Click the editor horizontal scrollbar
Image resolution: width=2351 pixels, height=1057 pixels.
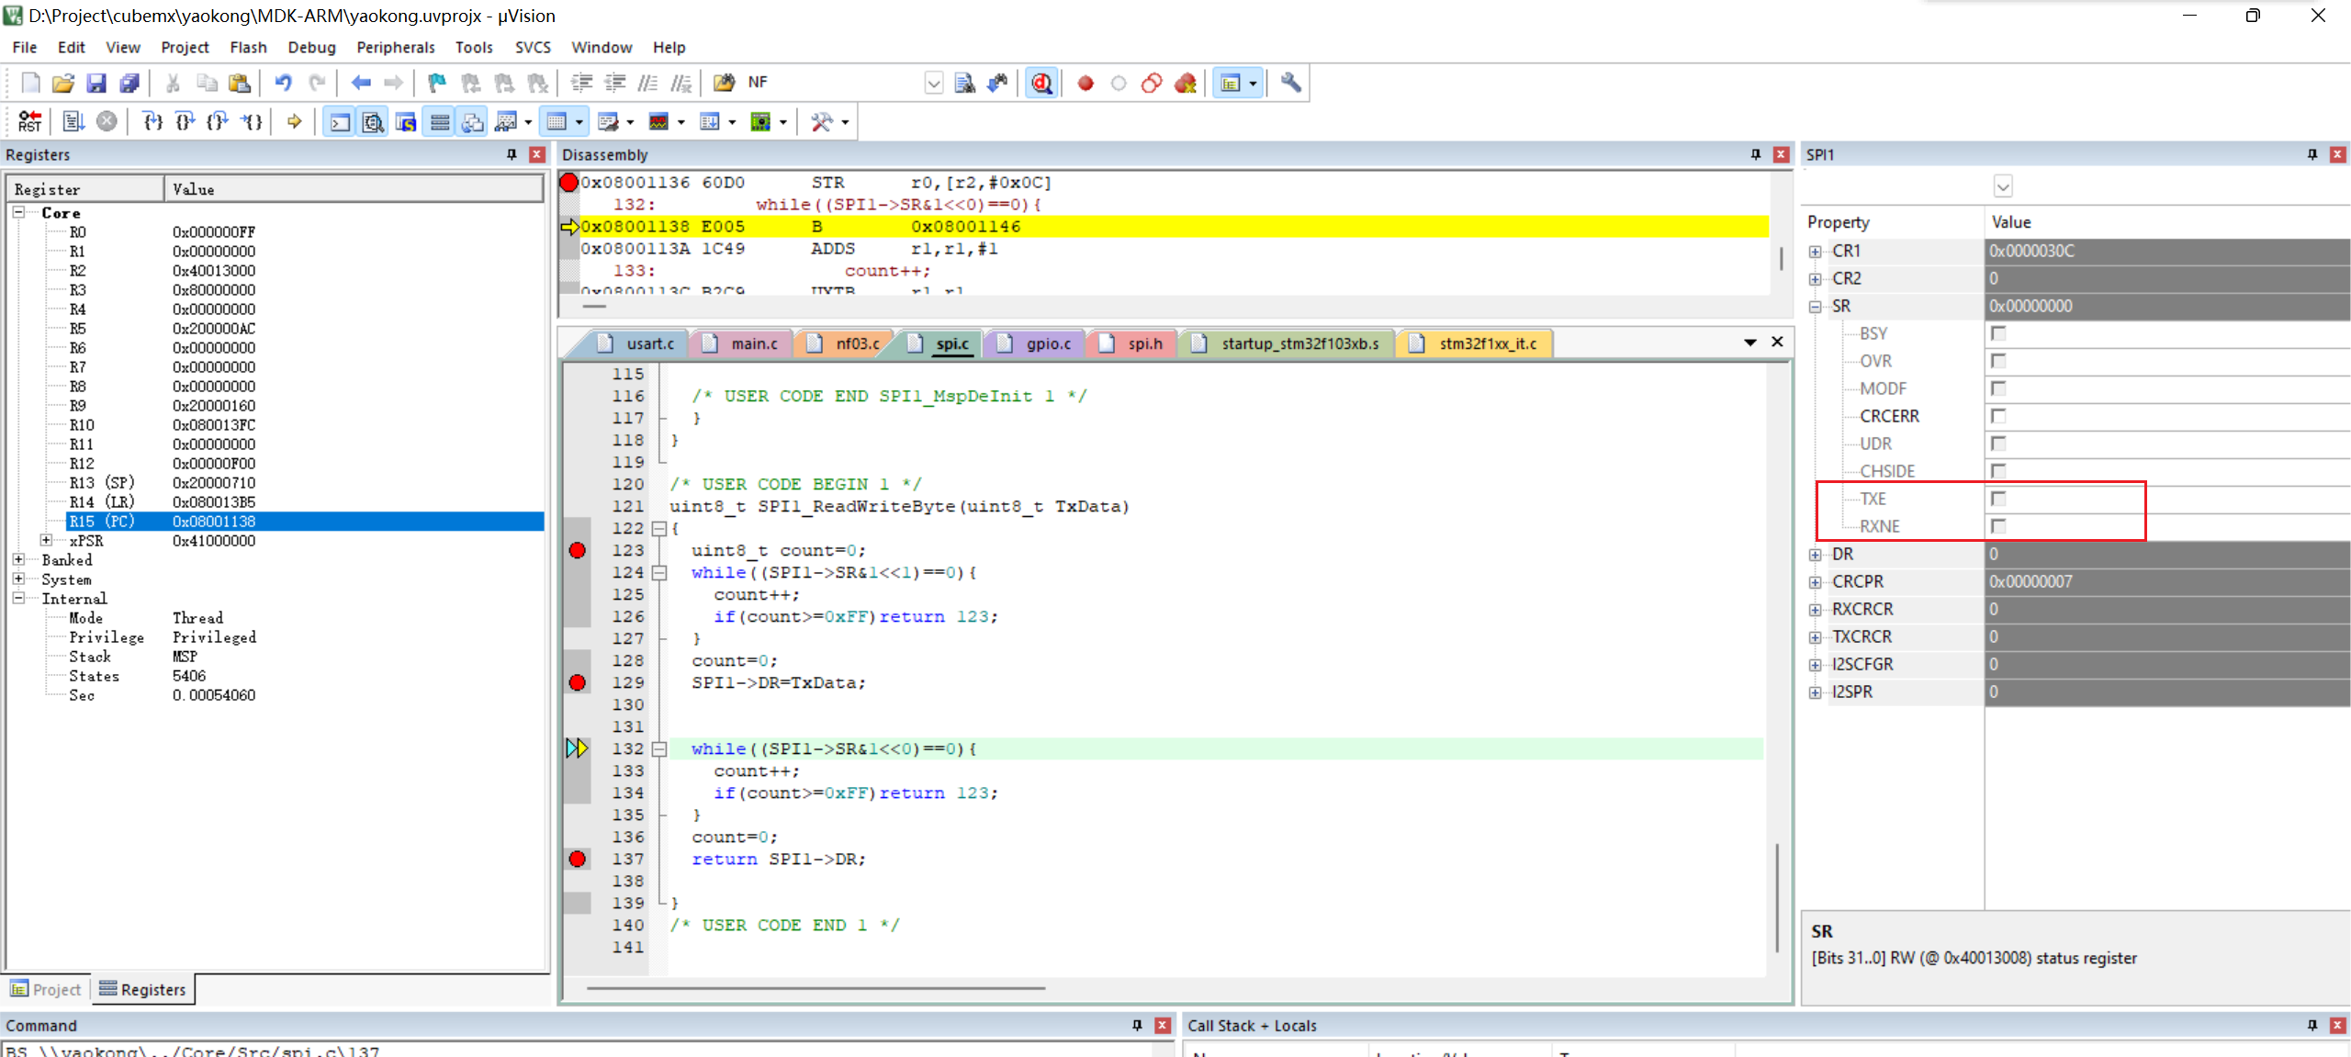coord(816,988)
